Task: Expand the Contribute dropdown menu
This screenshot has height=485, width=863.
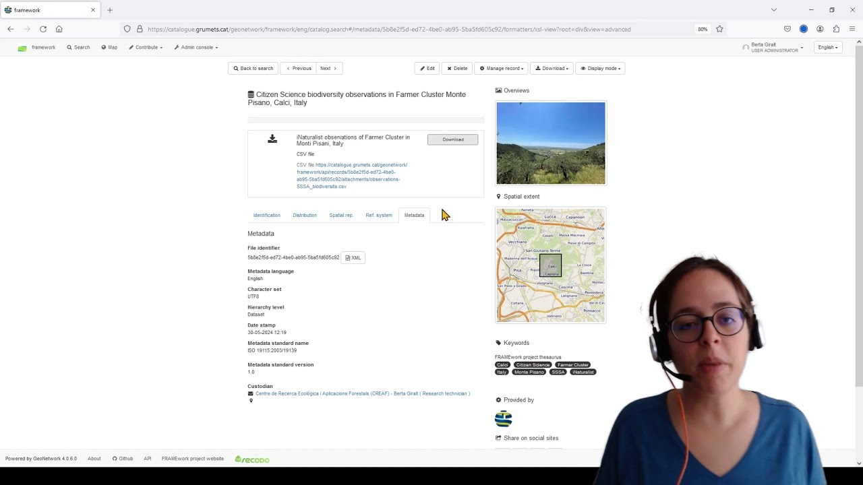Action: click(146, 47)
